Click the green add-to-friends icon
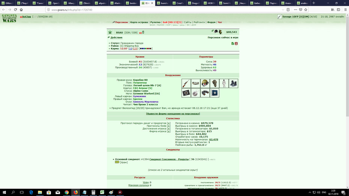The width and height of the screenshot is (349, 196). [233, 43]
